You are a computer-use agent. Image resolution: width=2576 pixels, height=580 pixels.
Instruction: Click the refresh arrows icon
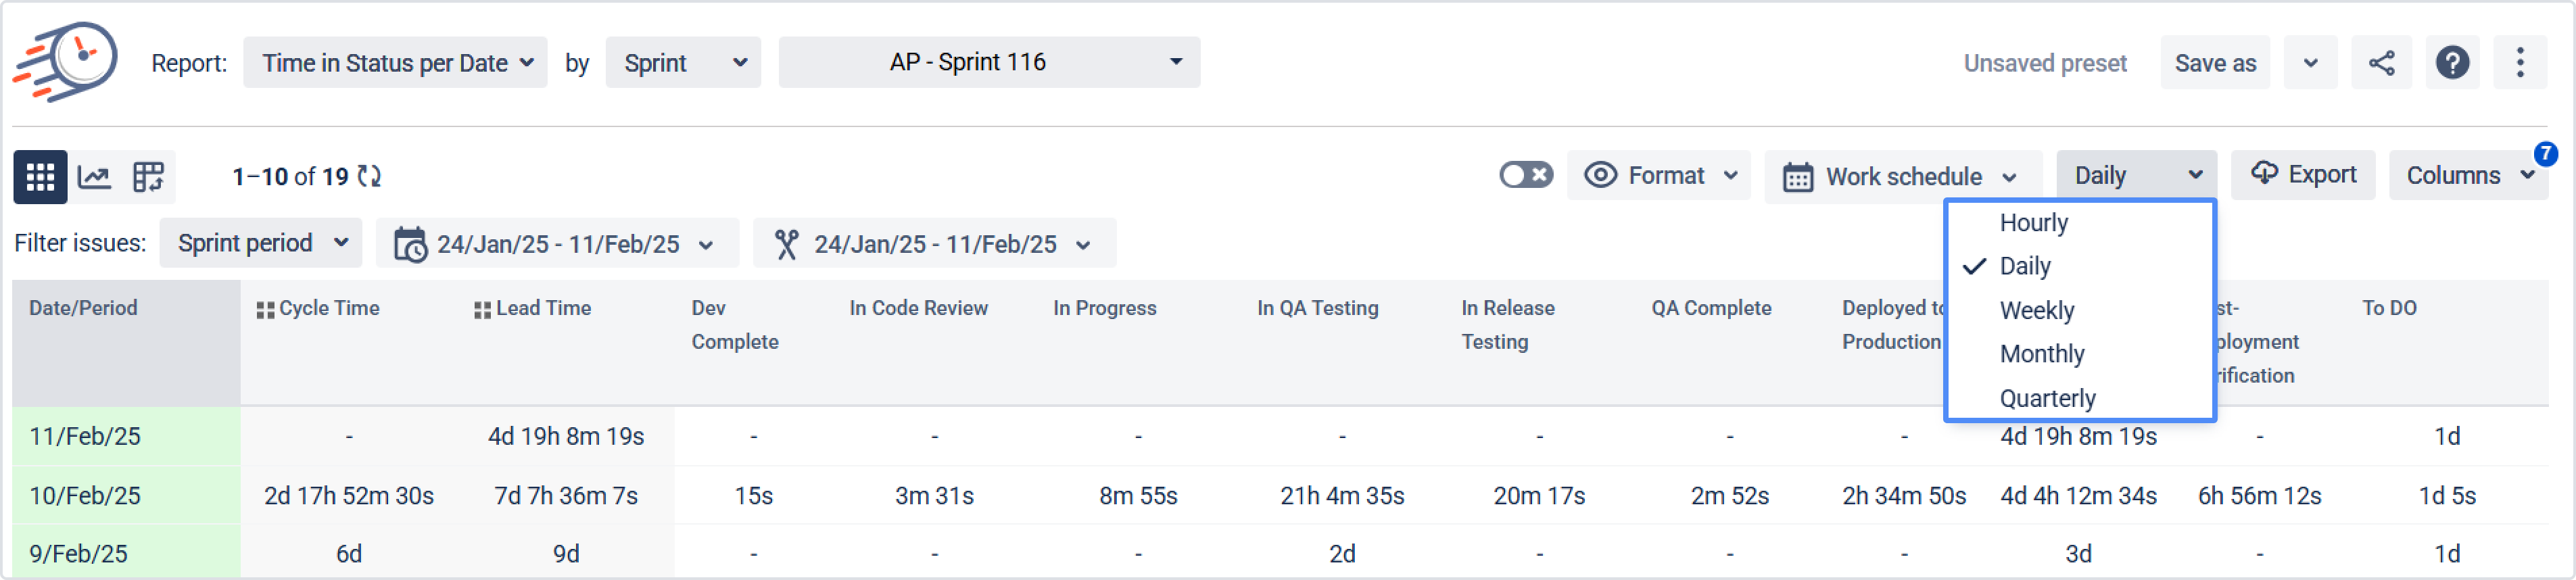(x=370, y=177)
